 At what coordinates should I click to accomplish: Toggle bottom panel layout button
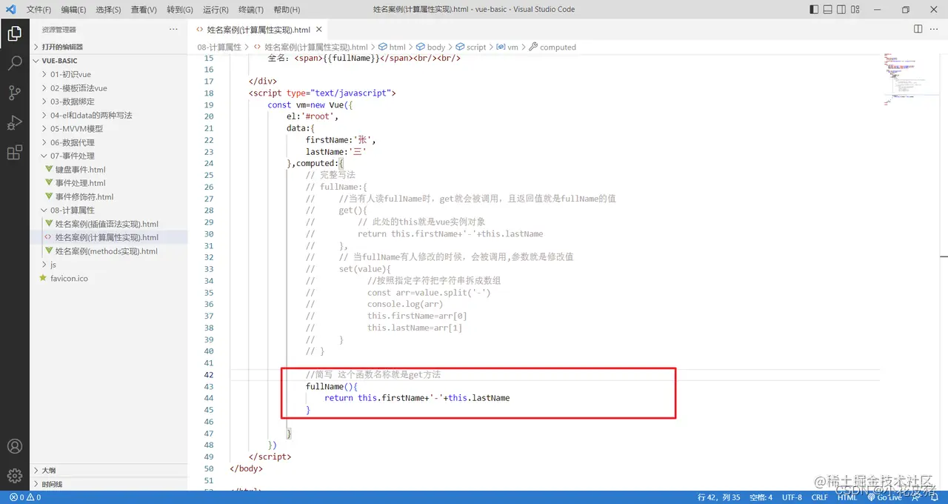(829, 10)
